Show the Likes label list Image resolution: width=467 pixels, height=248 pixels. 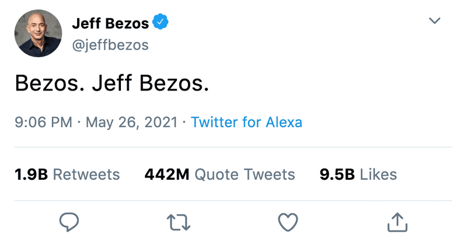point(378,174)
